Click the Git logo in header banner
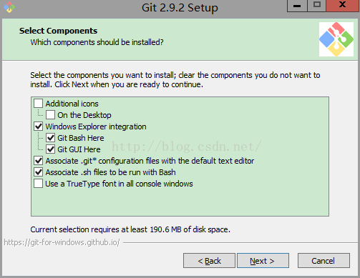 [336, 39]
